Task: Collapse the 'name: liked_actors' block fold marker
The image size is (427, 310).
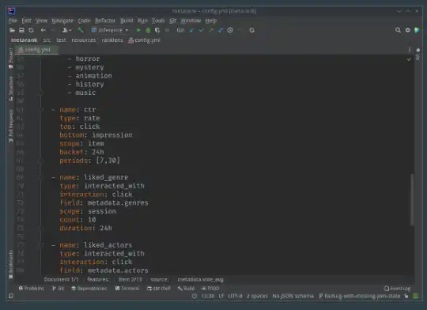Action: coord(41,245)
